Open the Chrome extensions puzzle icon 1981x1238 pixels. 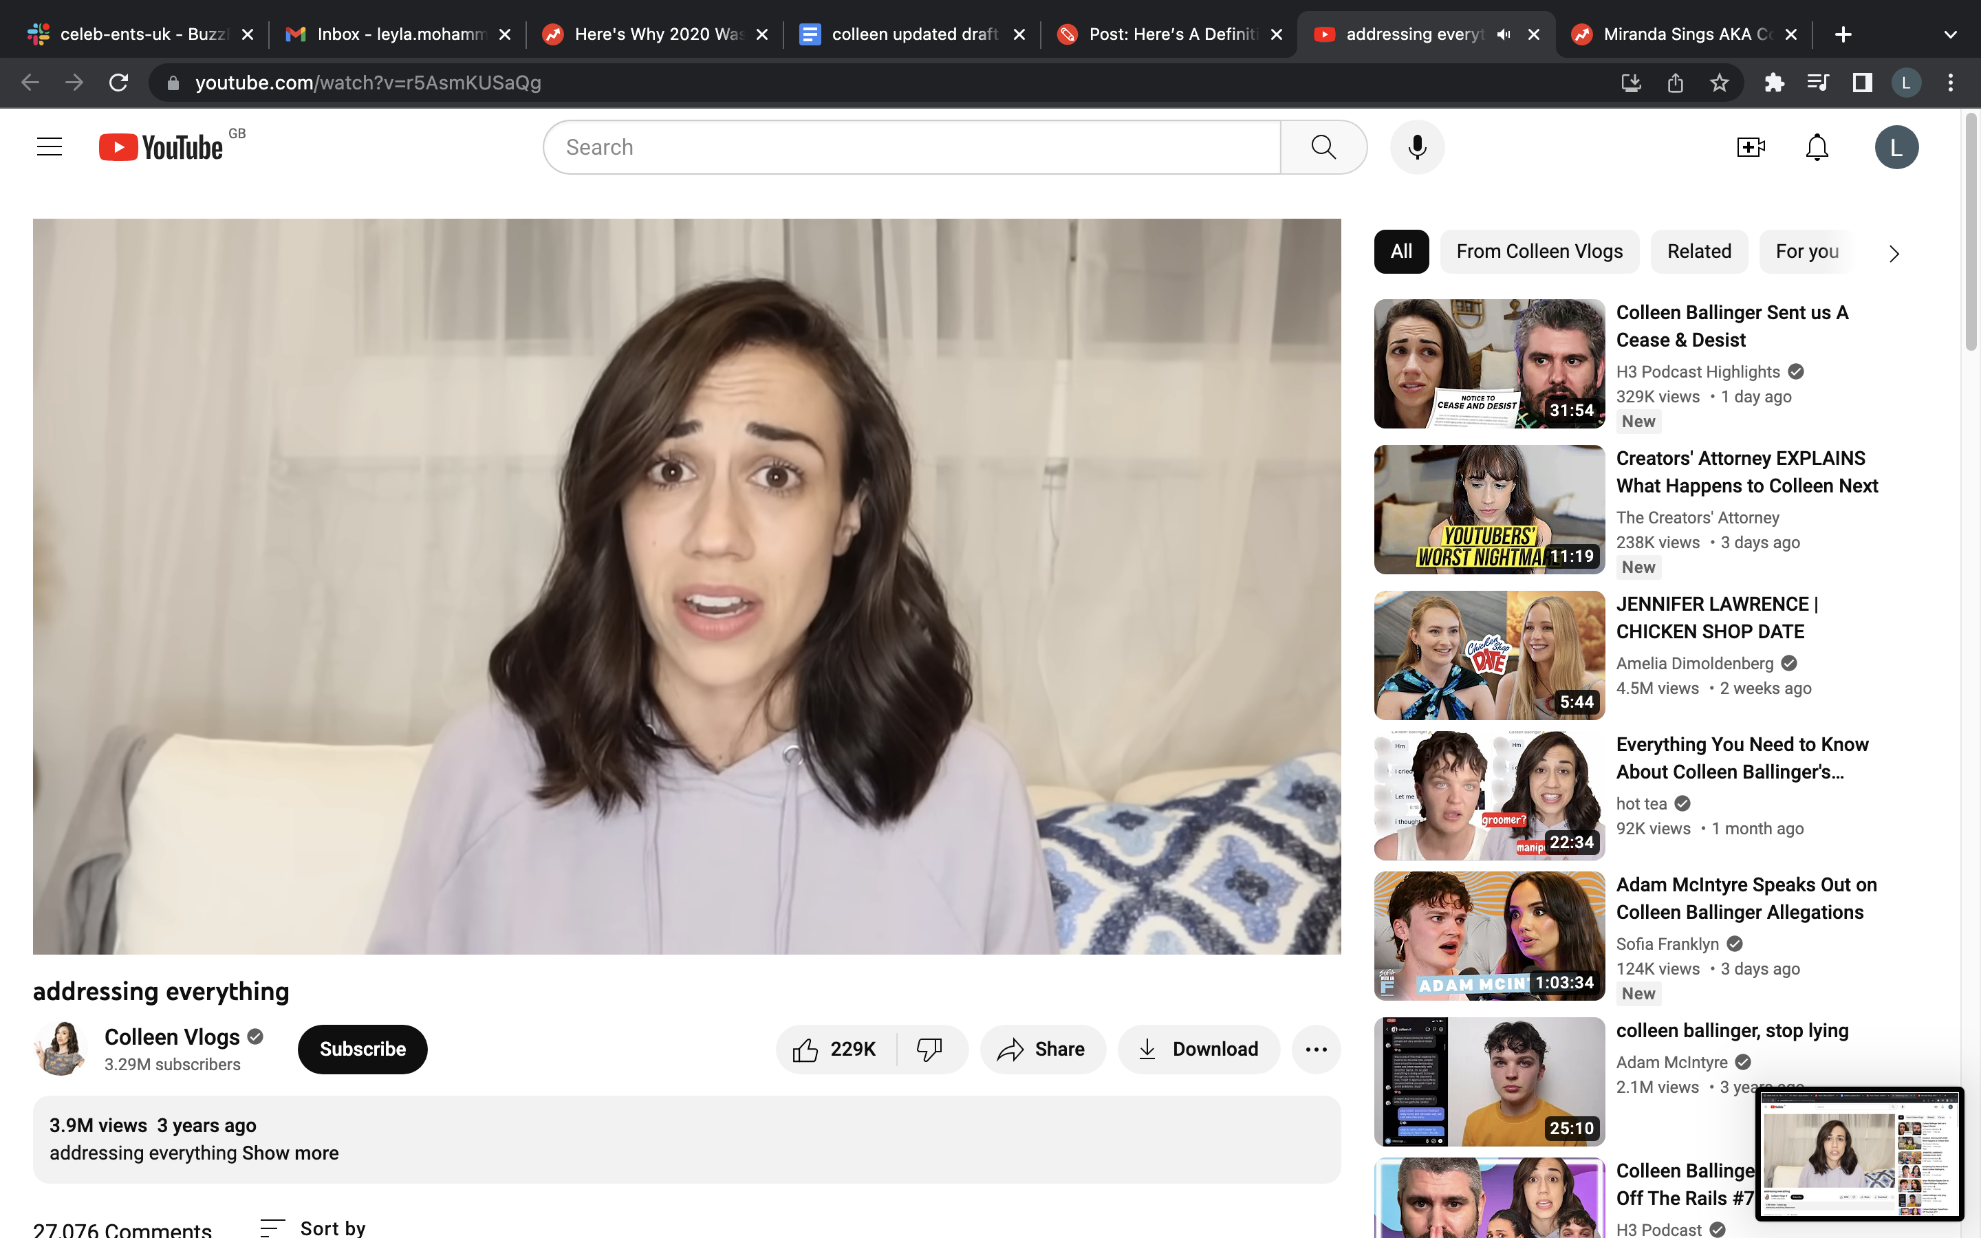pyautogui.click(x=1774, y=83)
